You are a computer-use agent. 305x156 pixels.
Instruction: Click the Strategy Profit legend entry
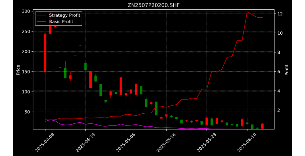(65, 15)
